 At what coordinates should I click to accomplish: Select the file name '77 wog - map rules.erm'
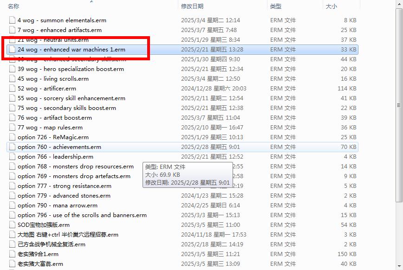click(x=50, y=128)
